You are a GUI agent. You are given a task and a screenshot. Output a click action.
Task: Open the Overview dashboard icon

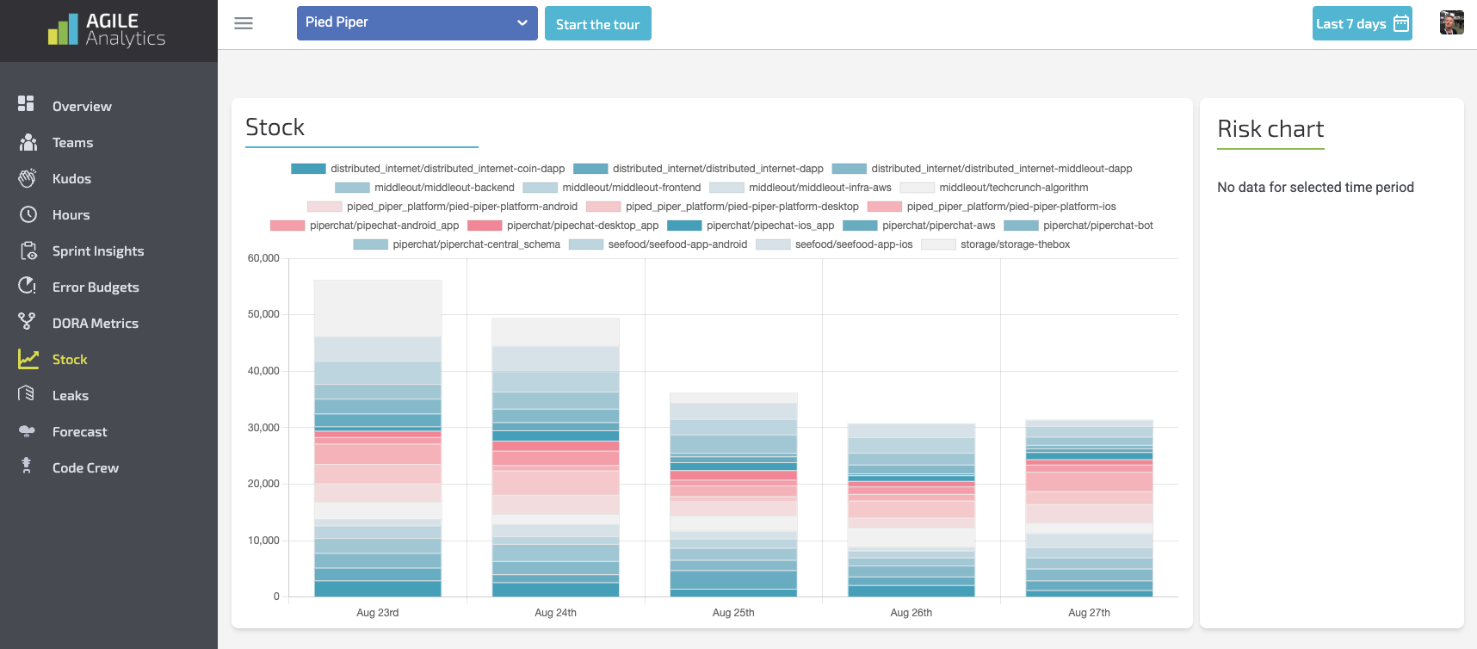pos(27,104)
